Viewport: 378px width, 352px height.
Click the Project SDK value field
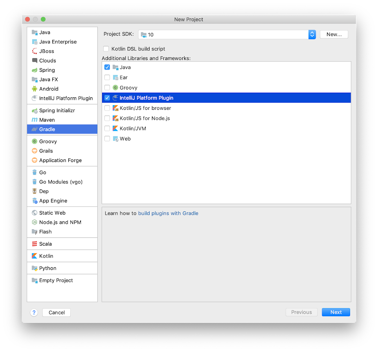223,35
